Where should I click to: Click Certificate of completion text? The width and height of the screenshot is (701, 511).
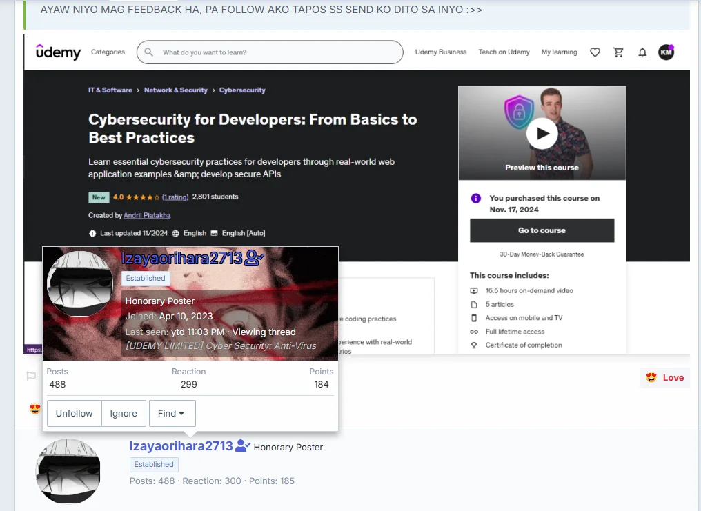click(524, 345)
